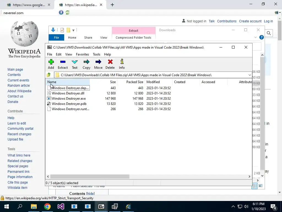Open the 7-Zip Favorites menu
This screenshot has width=282, height=212.
[82, 54]
